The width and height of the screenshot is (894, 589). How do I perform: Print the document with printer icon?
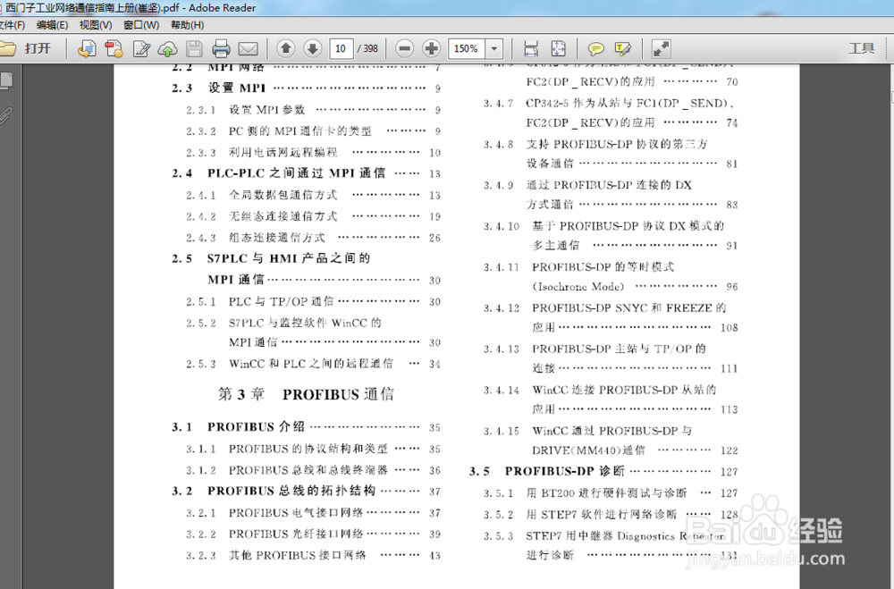point(221,49)
